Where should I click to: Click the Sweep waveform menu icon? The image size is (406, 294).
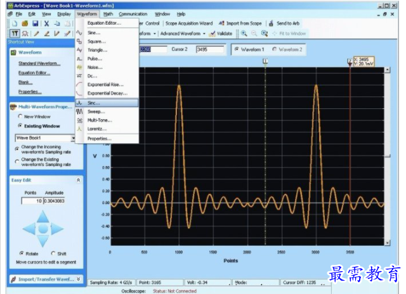click(x=79, y=112)
